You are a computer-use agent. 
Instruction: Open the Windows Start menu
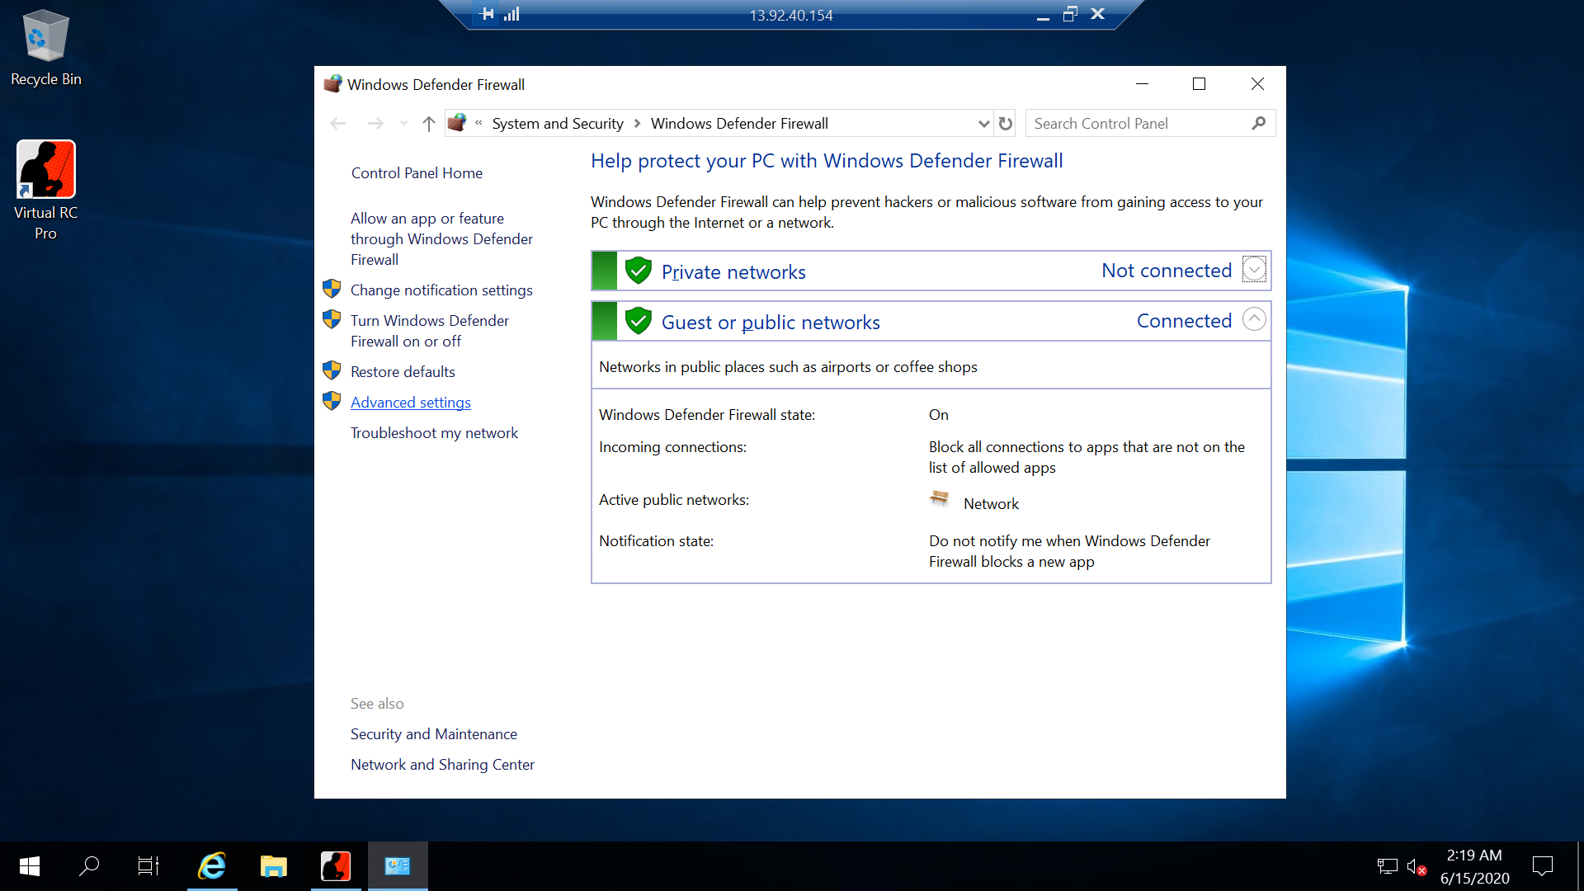pyautogui.click(x=30, y=866)
